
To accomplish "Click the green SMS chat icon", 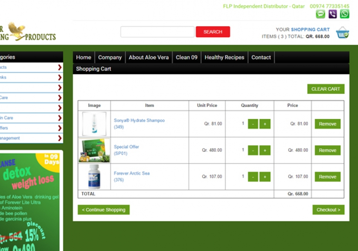I will [320, 14].
